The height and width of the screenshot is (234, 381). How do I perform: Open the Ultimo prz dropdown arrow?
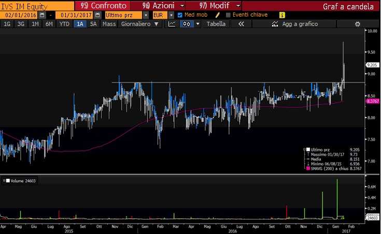(146, 15)
